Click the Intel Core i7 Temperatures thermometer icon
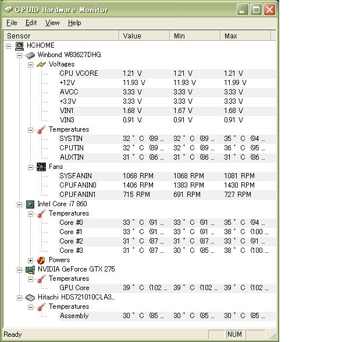 coord(41,214)
